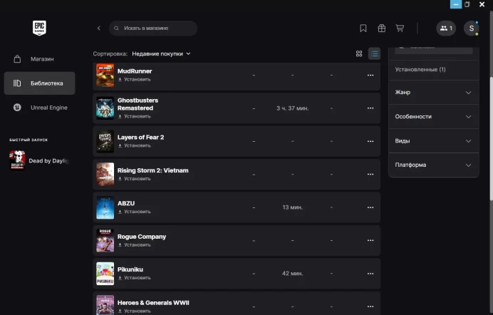Restore the window size

tap(467, 4)
